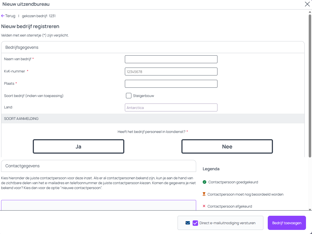The height and width of the screenshot is (234, 312).
Task: Click the hourglass pending icon in legend
Action: coord(204,194)
